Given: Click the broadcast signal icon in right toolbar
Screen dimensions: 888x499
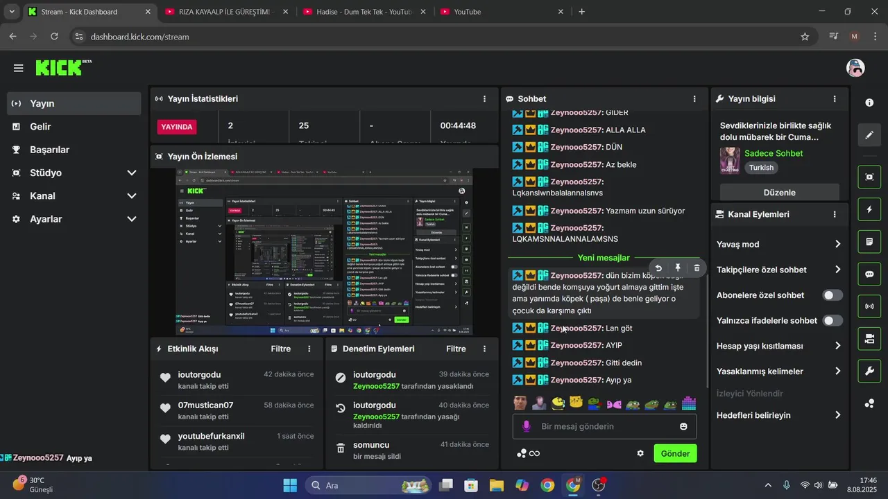Looking at the screenshot, I should click(869, 306).
